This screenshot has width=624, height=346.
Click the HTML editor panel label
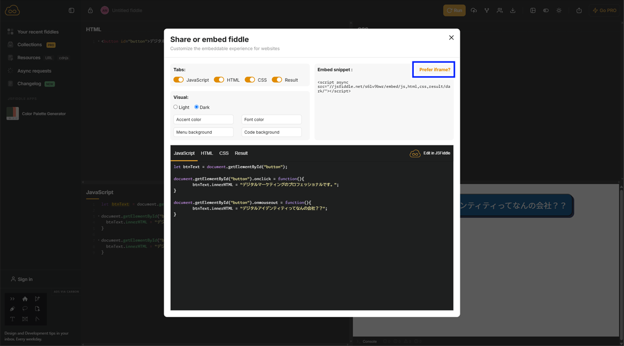[x=94, y=30]
